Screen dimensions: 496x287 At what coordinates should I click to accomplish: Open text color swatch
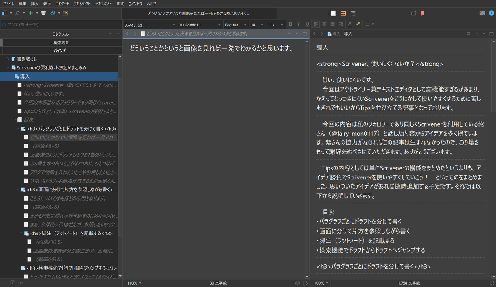coord(350,24)
